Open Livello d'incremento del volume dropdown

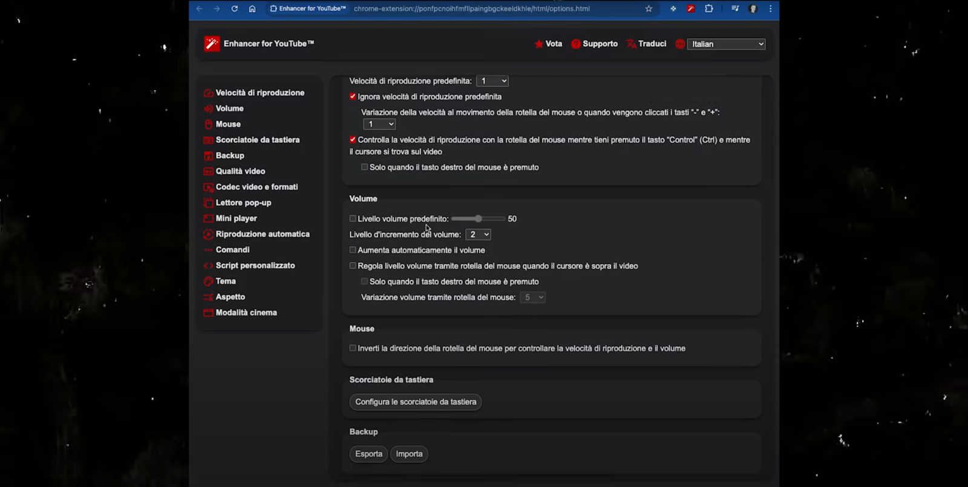[x=478, y=235]
